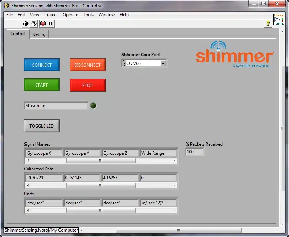Click calibrated value 0.351145
289x237 pixels.
coord(82,178)
